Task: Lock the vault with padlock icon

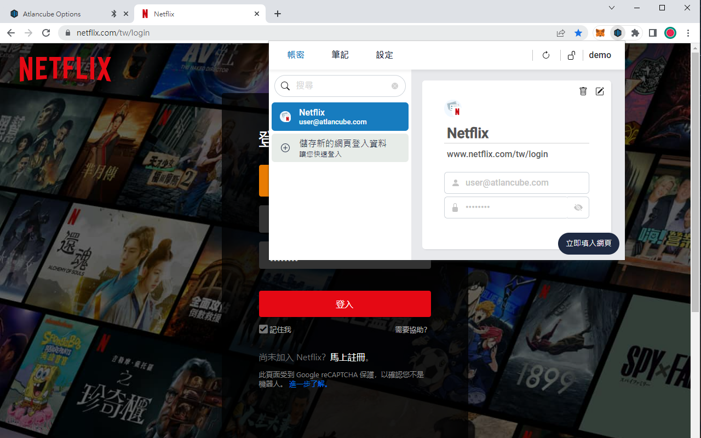Action: (x=571, y=55)
